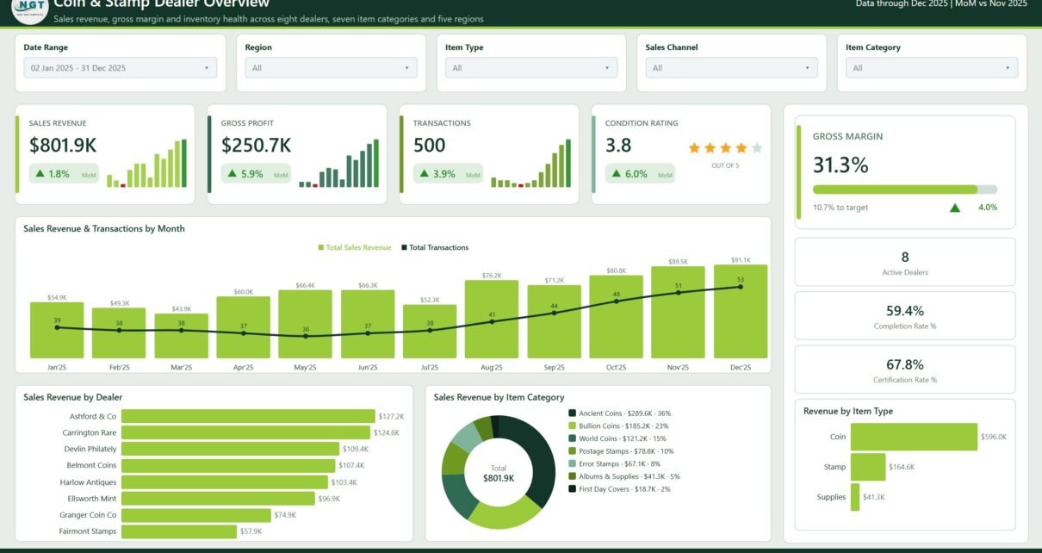Open the Region filter dropdown
This screenshot has width=1042, height=553.
331,68
